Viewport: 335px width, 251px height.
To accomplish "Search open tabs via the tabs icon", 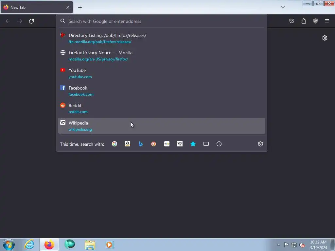I will tap(206, 144).
